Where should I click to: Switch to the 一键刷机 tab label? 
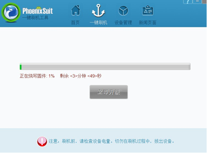tap(98, 22)
